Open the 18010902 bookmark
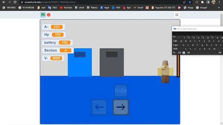This screenshot has width=223, height=125. point(9,8)
